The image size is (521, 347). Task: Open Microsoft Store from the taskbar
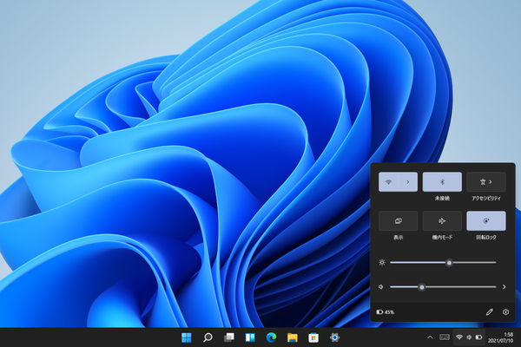click(313, 337)
